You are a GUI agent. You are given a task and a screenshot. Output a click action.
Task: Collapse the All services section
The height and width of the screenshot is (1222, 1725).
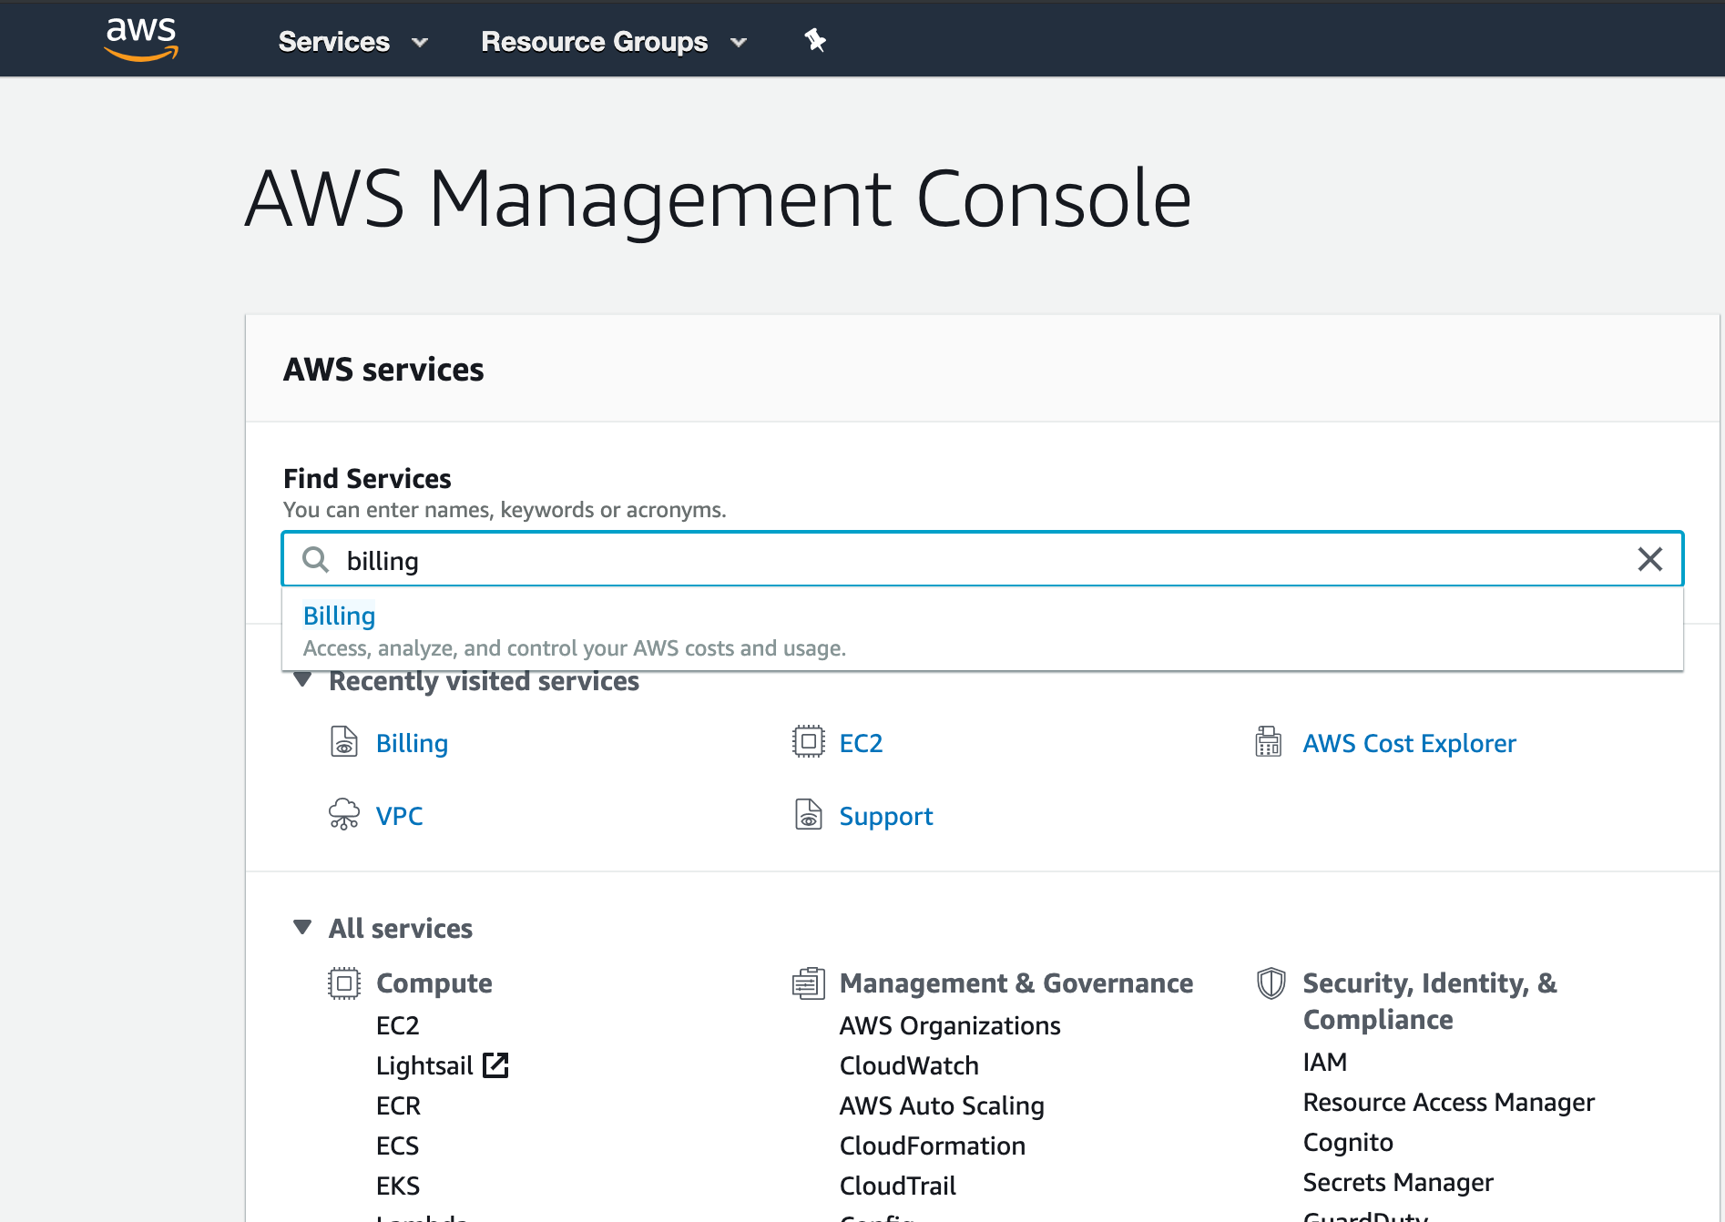[x=303, y=927]
